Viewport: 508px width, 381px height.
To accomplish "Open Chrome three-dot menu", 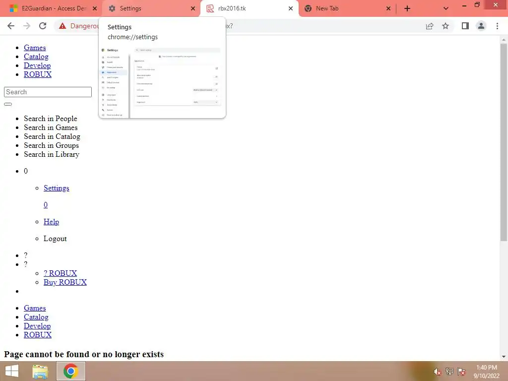I will [x=497, y=26].
